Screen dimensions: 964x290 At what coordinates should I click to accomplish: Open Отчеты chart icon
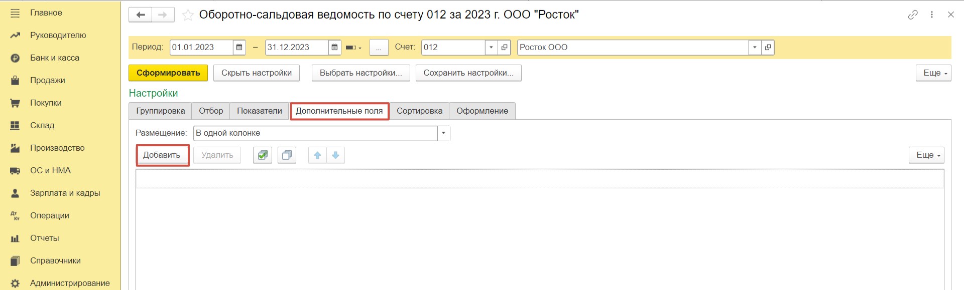coord(15,238)
